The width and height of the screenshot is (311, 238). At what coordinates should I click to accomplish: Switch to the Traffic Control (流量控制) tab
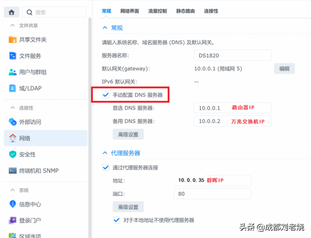pos(158,11)
